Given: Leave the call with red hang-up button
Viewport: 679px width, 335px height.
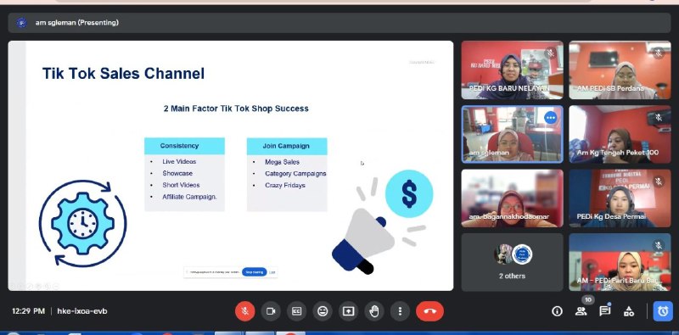Looking at the screenshot, I should coord(429,311).
